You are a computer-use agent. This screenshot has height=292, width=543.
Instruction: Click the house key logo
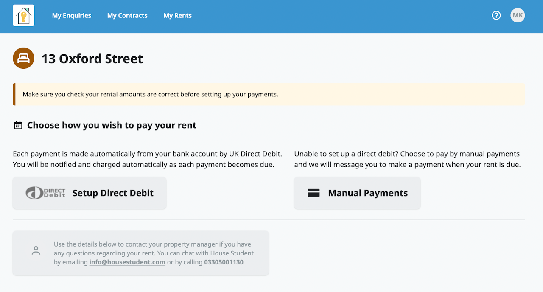tap(23, 16)
